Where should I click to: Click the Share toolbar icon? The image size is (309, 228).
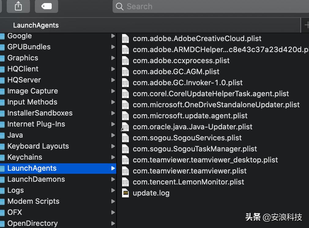click(18, 6)
